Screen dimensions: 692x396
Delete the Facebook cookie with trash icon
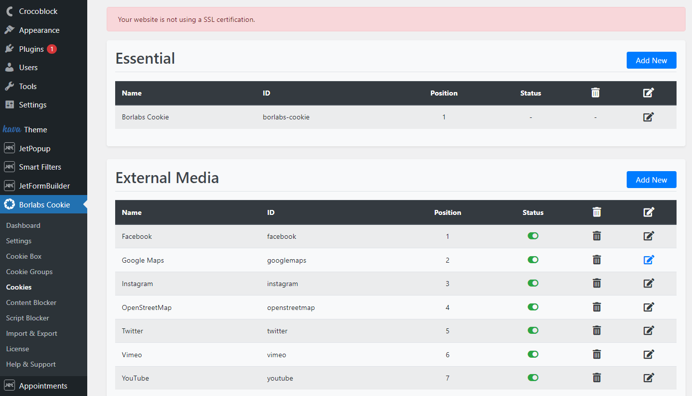[597, 236]
